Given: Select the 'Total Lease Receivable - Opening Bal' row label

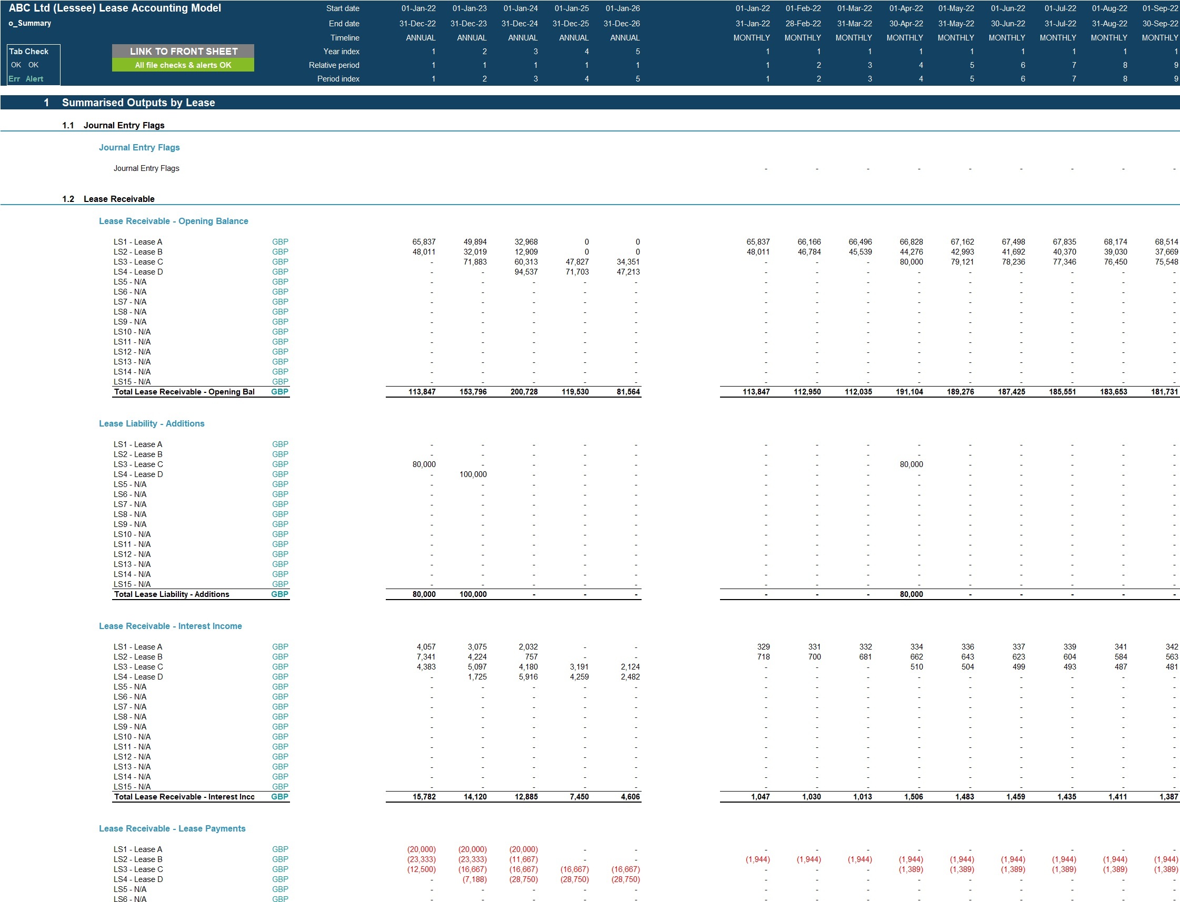Looking at the screenshot, I should [184, 391].
